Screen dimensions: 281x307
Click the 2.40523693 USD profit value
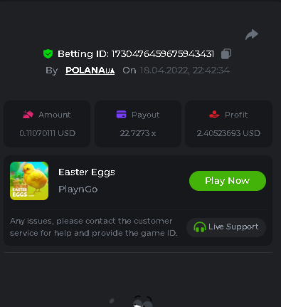coord(228,133)
